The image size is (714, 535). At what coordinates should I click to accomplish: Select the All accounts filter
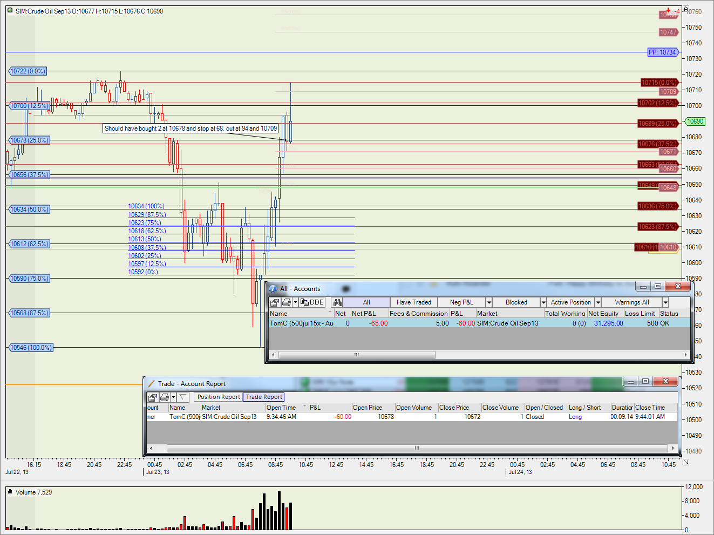[x=366, y=302]
